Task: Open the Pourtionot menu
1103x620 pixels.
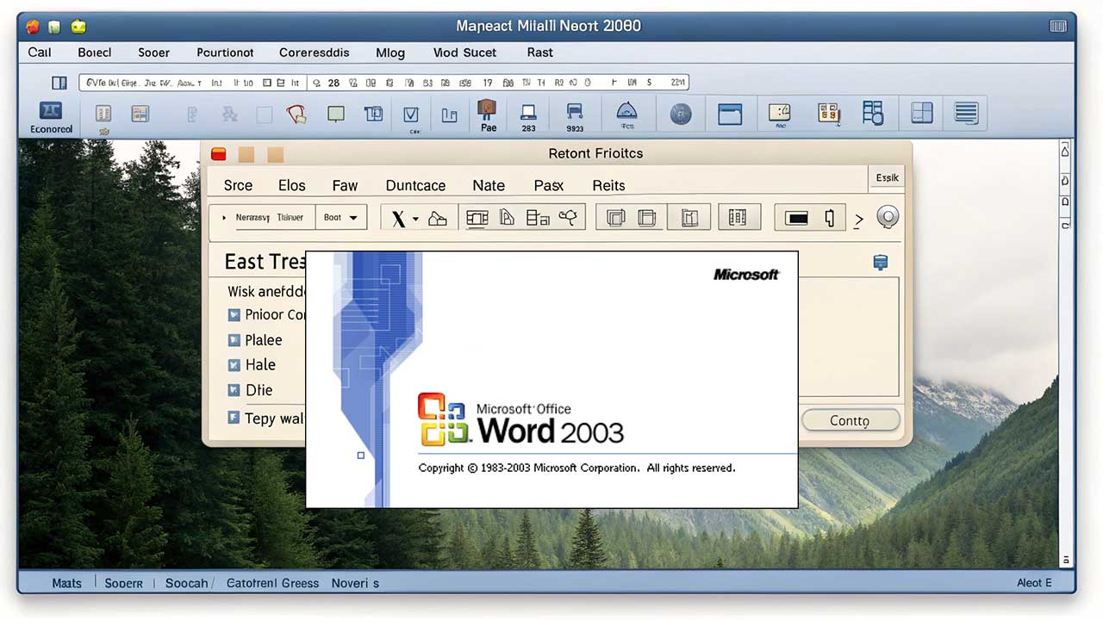Action: point(225,53)
